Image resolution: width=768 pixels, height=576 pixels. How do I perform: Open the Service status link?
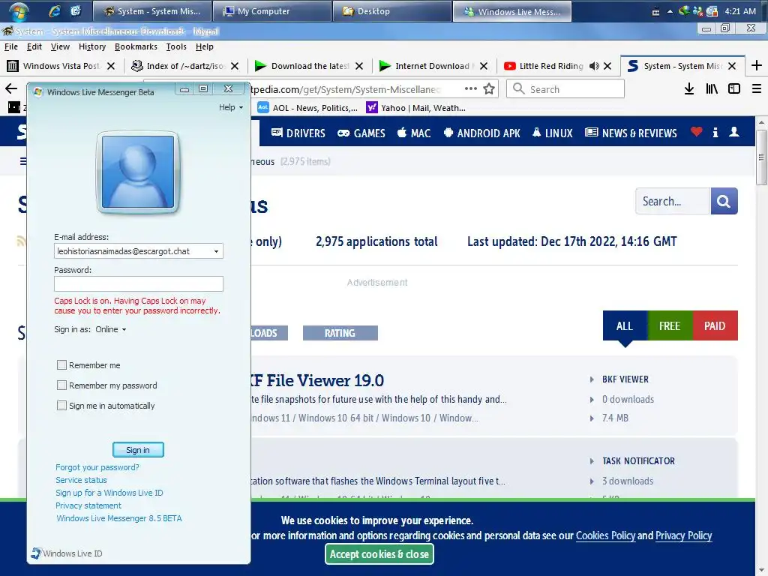pyautogui.click(x=81, y=480)
